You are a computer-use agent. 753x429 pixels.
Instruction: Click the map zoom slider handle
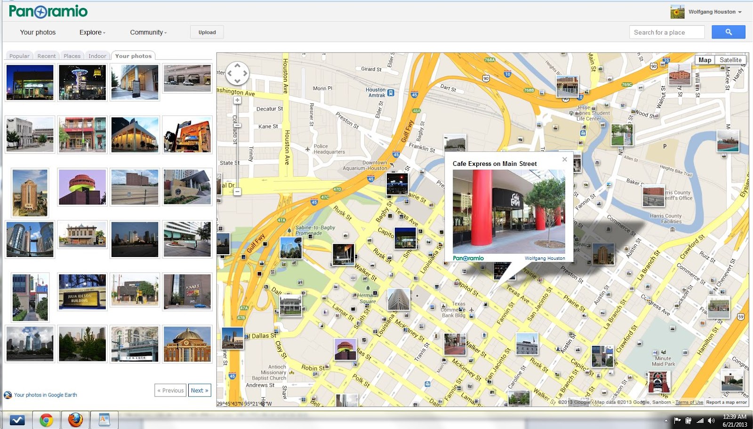coord(237,125)
